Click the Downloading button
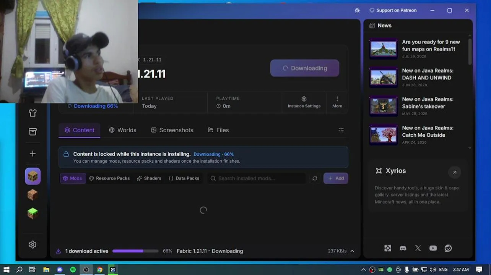The width and height of the screenshot is (491, 275). click(x=305, y=68)
